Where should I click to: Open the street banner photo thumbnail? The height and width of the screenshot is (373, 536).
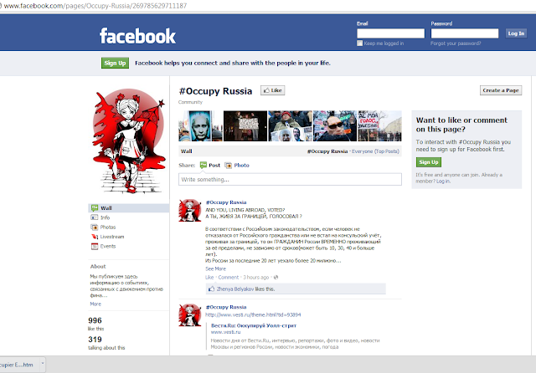(379, 126)
